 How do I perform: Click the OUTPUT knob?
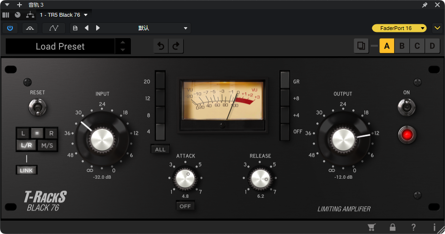click(343, 140)
